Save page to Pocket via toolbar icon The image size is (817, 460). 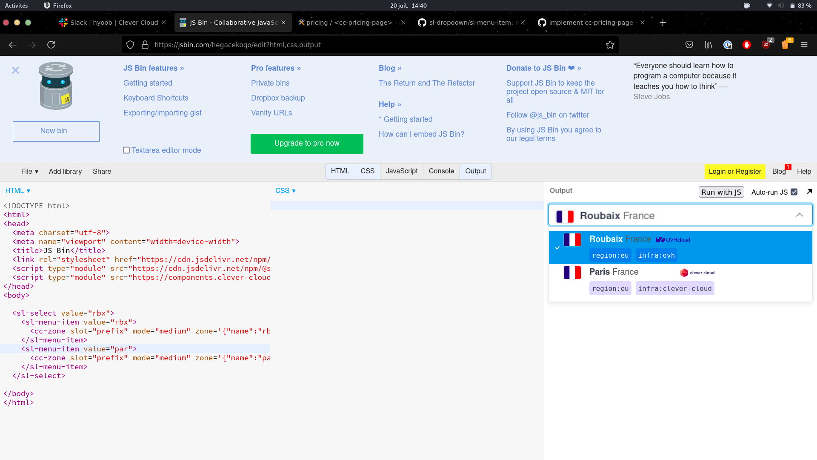click(x=689, y=45)
